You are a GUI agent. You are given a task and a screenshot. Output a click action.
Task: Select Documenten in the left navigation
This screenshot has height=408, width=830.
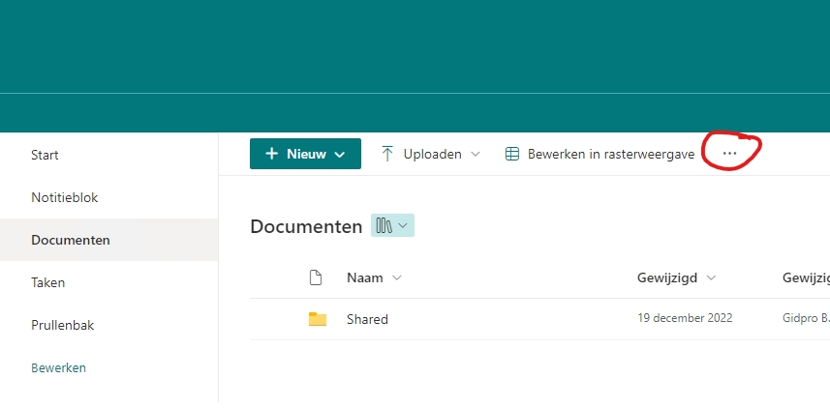[x=70, y=240]
